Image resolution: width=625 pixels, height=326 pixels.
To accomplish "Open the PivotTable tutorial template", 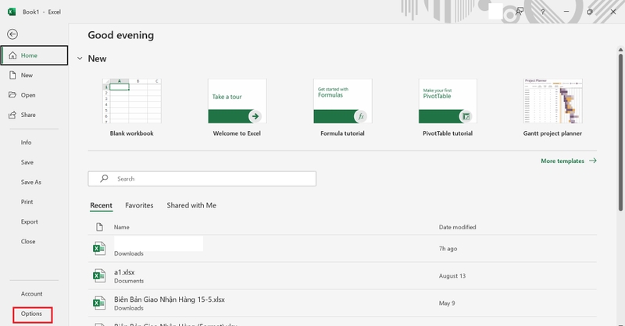I will (x=448, y=108).
